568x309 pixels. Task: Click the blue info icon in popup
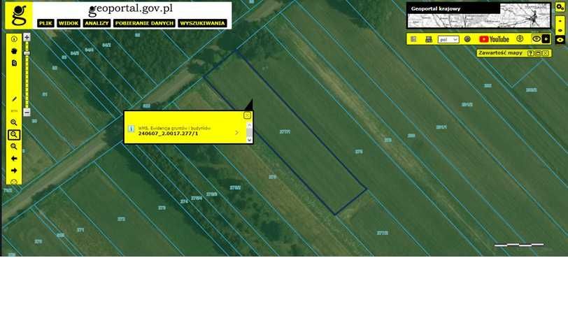coord(131,129)
